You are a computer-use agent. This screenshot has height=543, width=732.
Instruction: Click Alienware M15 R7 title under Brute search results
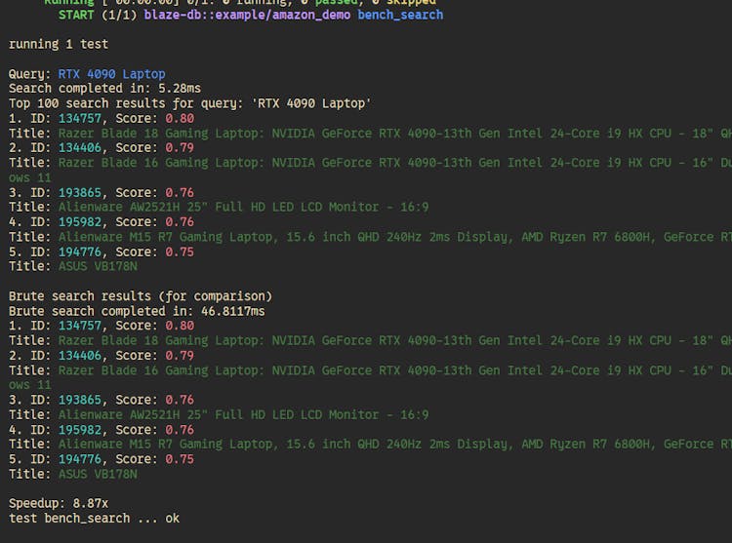[390, 445]
